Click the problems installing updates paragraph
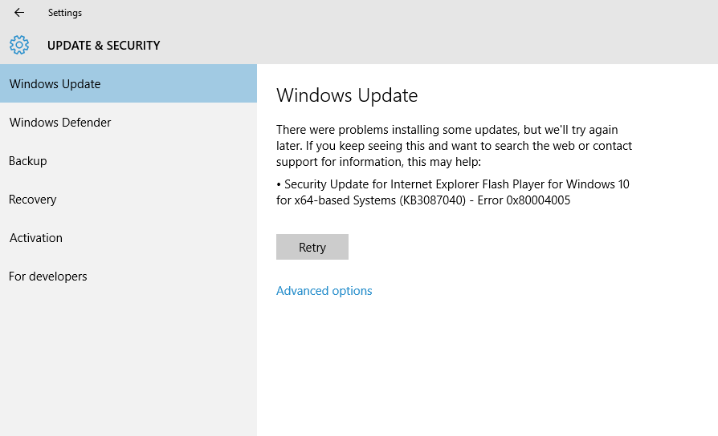The image size is (718, 436). [454, 146]
